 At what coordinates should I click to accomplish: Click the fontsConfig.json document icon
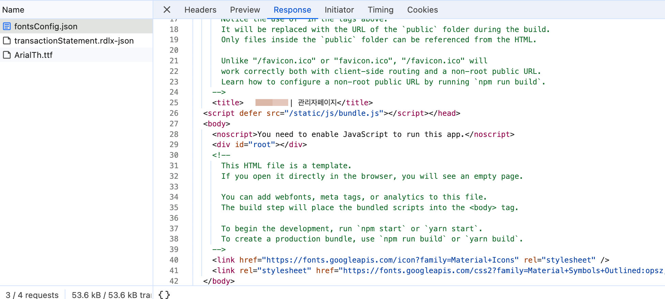pyautogui.click(x=7, y=26)
